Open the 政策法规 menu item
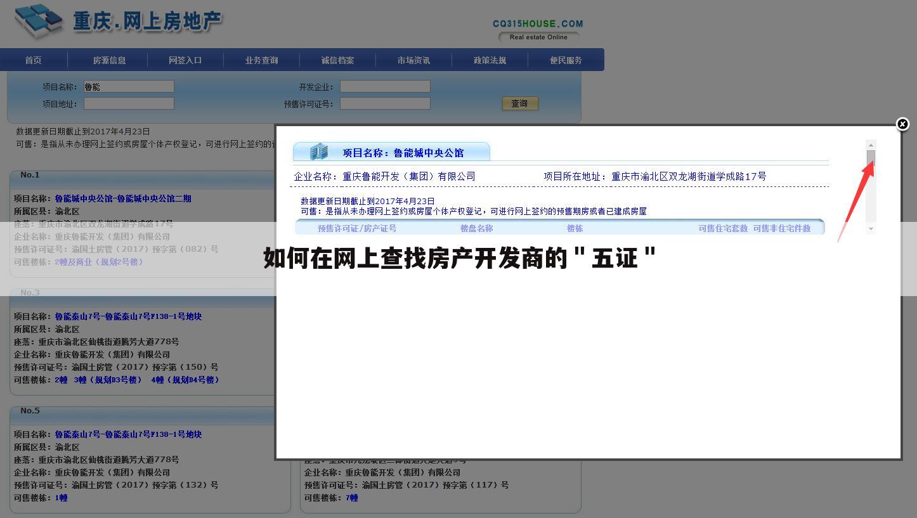 490,60
